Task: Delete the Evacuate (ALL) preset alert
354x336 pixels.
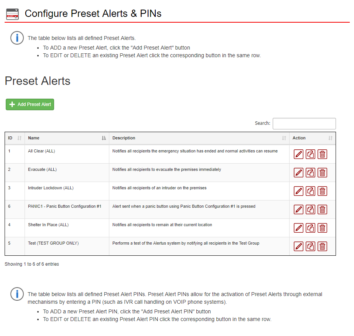Action: [x=323, y=173]
